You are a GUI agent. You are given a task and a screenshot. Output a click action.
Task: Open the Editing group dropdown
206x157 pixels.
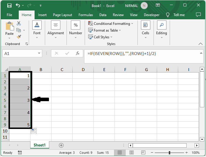click(x=161, y=30)
